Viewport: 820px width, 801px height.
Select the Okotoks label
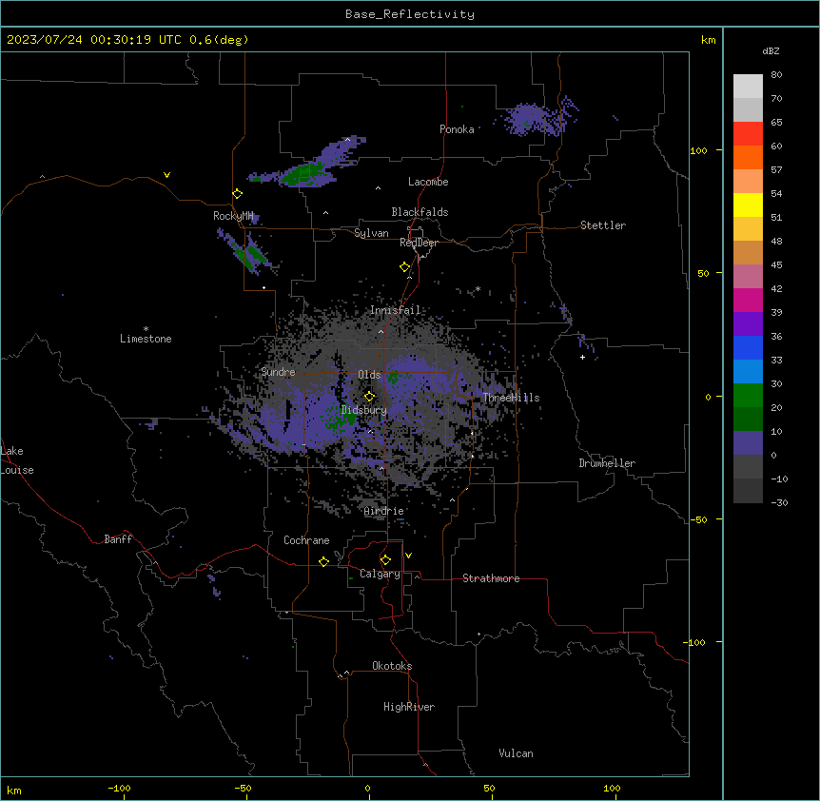392,666
